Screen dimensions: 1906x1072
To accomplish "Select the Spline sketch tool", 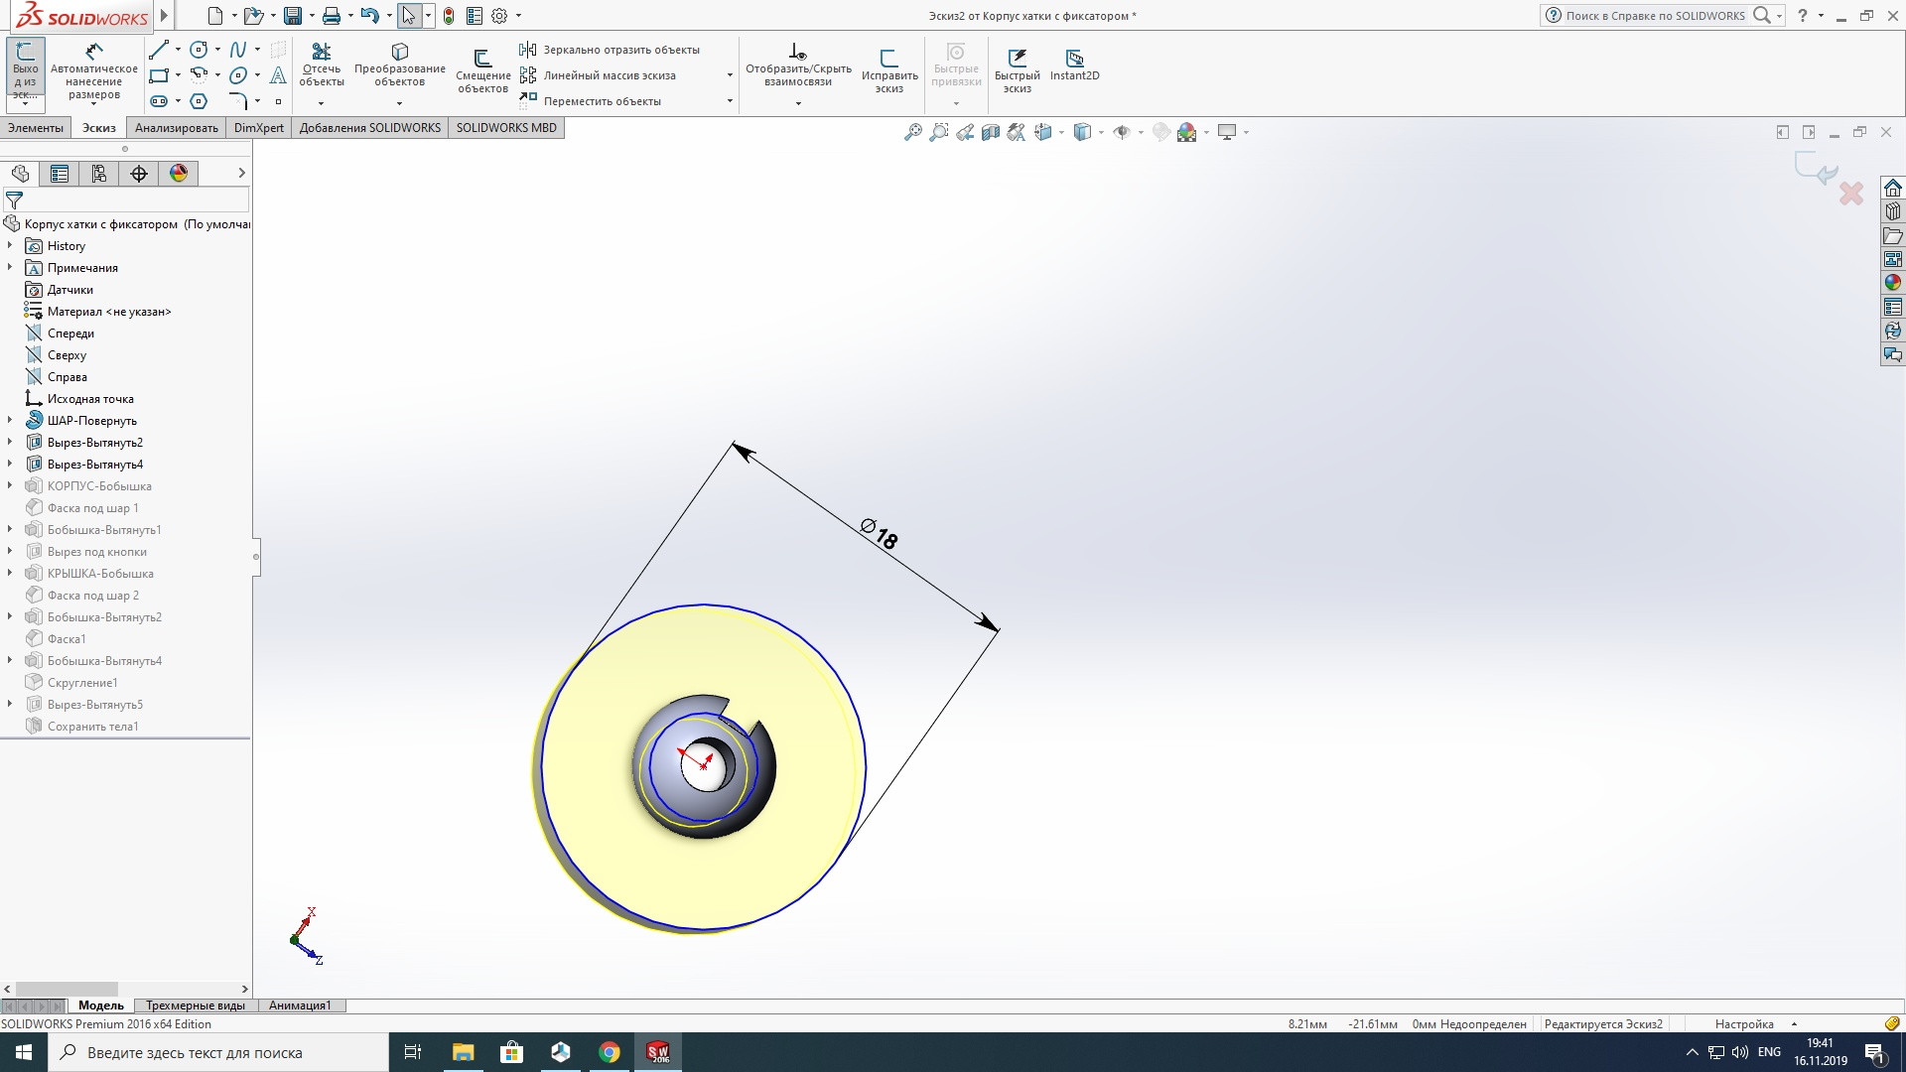I will pos(238,50).
